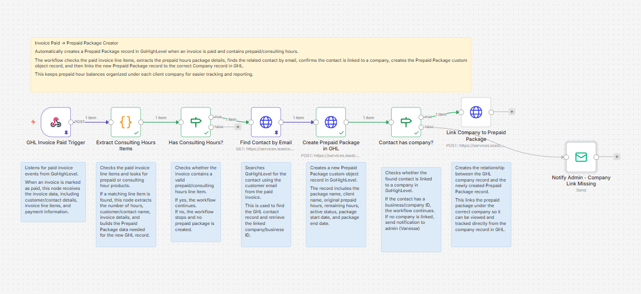Click the false output of Contact has company?
This screenshot has width=641, height=294.
coord(421,127)
